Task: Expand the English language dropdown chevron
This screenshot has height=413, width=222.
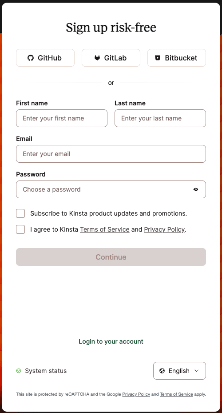Action: [x=197, y=371]
